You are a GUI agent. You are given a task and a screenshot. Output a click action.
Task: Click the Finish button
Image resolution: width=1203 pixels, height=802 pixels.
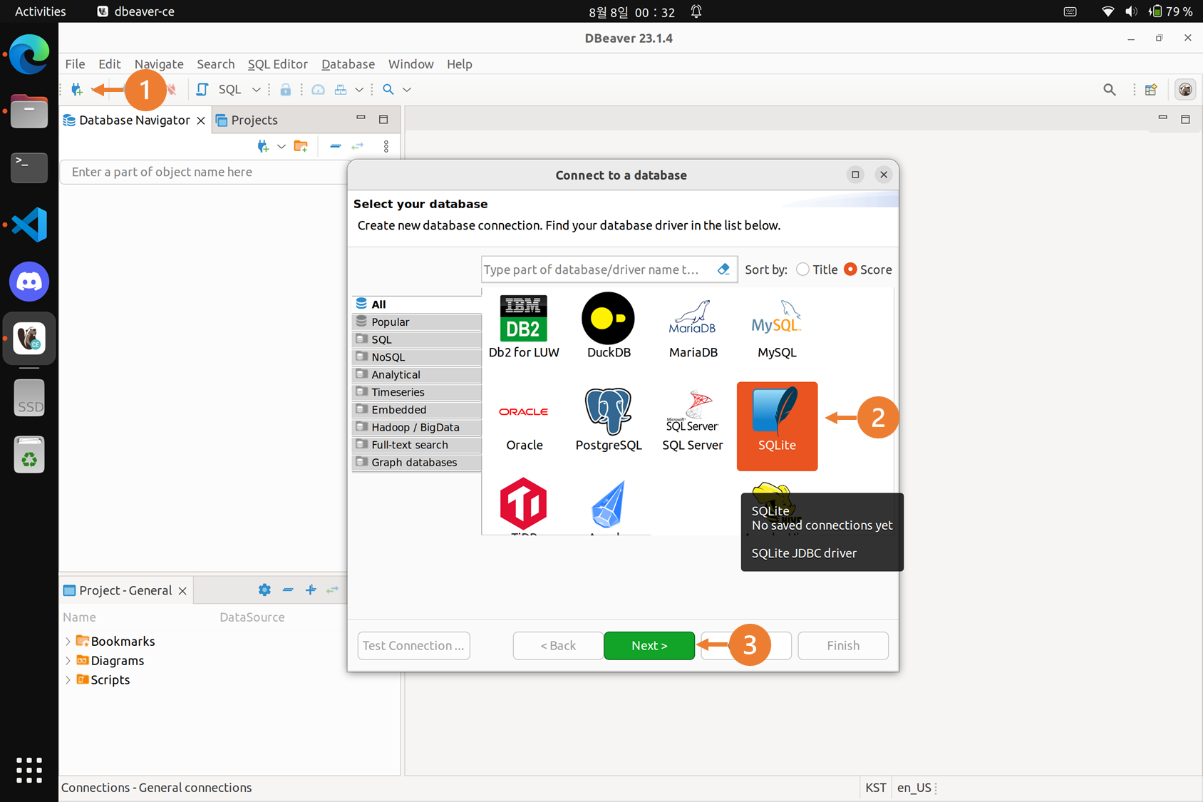[843, 645]
